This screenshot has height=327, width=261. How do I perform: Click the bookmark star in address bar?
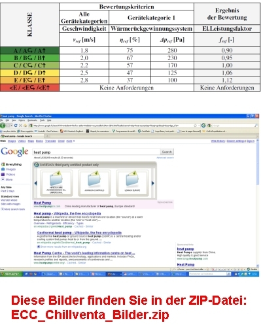196,126
